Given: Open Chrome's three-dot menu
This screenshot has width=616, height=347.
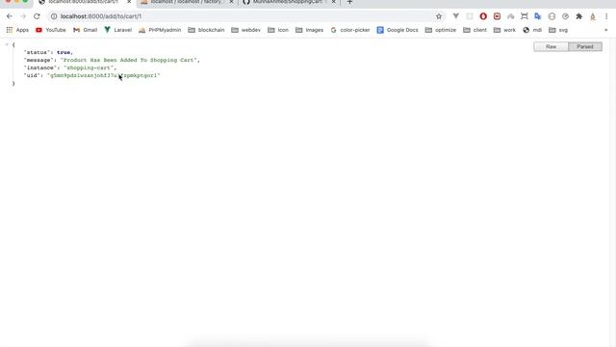Looking at the screenshot, I should click(606, 16).
